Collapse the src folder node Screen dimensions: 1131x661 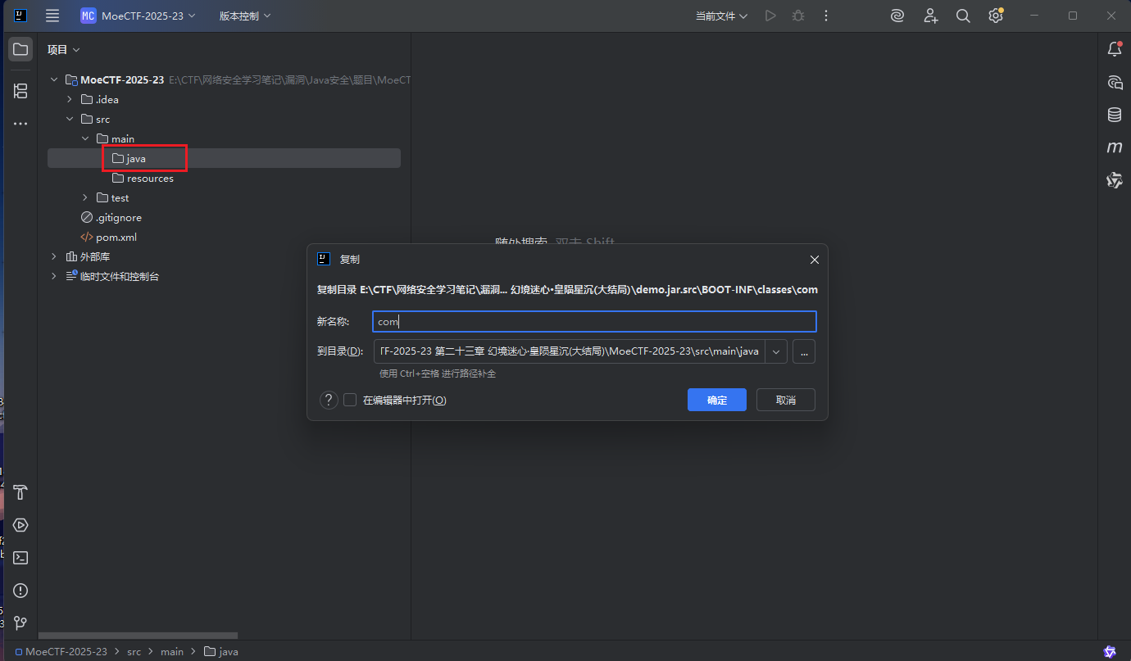point(70,119)
